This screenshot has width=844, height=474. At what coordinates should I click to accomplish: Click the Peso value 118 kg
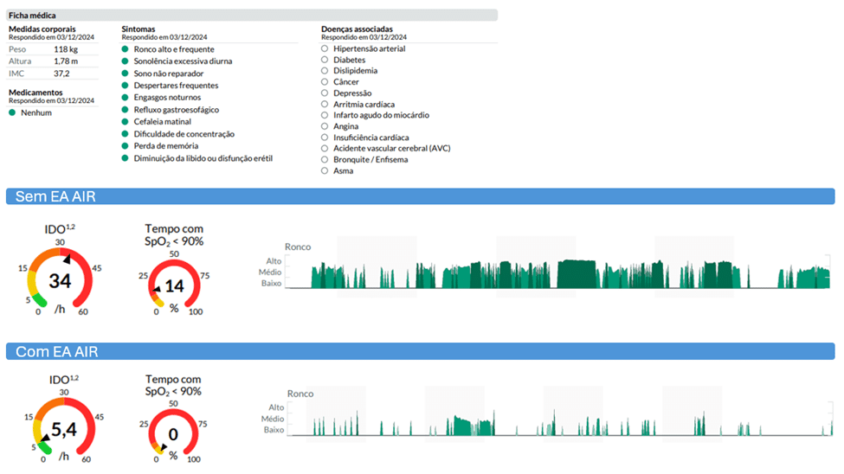tap(67, 49)
